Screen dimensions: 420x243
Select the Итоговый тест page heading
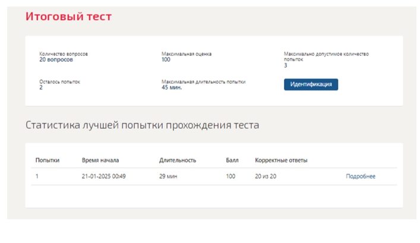coord(68,17)
